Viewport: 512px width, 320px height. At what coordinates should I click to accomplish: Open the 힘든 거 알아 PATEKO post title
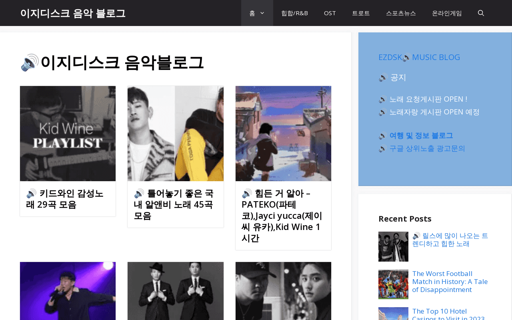pyautogui.click(x=282, y=216)
